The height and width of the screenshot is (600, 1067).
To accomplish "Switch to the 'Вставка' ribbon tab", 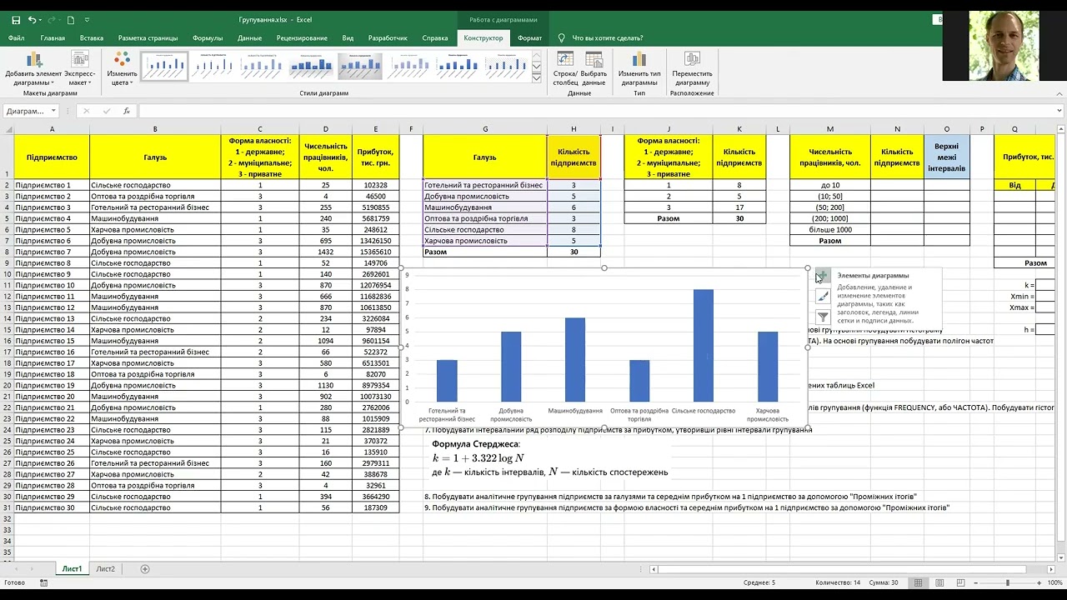I will pos(92,37).
